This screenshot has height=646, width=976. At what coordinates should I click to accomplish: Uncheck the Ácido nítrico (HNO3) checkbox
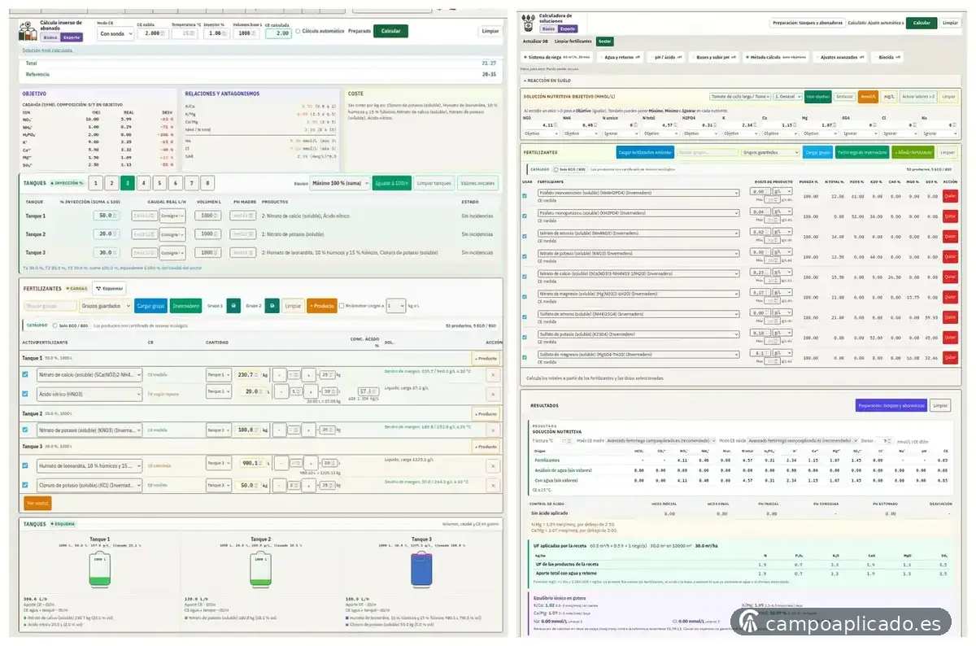[x=25, y=394]
